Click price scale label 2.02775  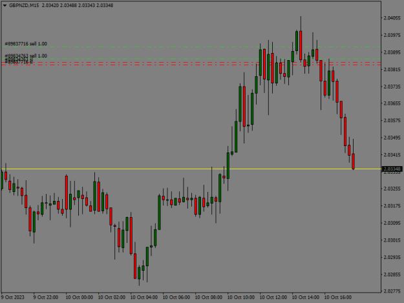click(392, 291)
